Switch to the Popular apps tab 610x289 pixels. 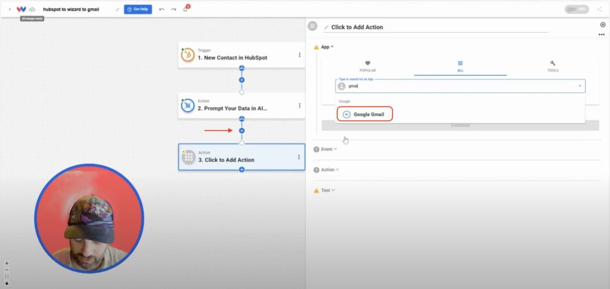click(368, 67)
